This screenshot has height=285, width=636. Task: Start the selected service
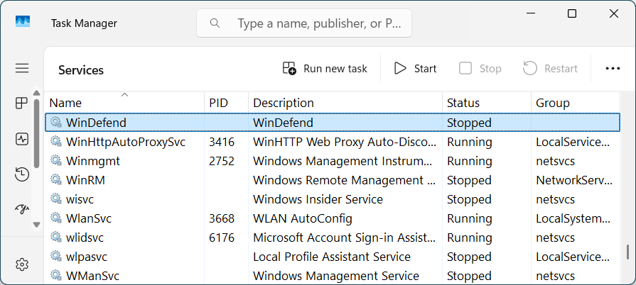(x=416, y=69)
